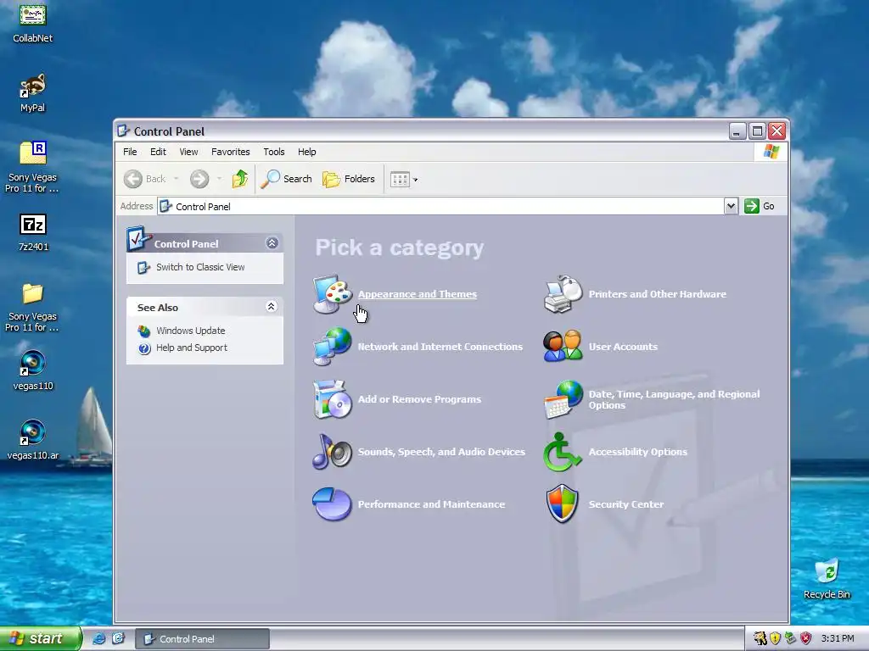Select the Recycle Bin icon

click(x=827, y=578)
